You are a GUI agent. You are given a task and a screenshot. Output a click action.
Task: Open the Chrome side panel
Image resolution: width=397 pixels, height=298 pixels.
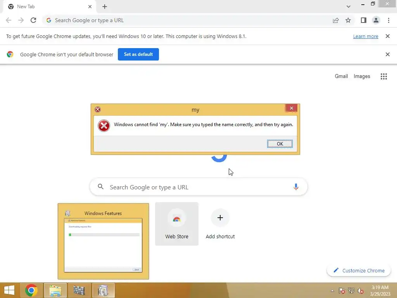(364, 20)
